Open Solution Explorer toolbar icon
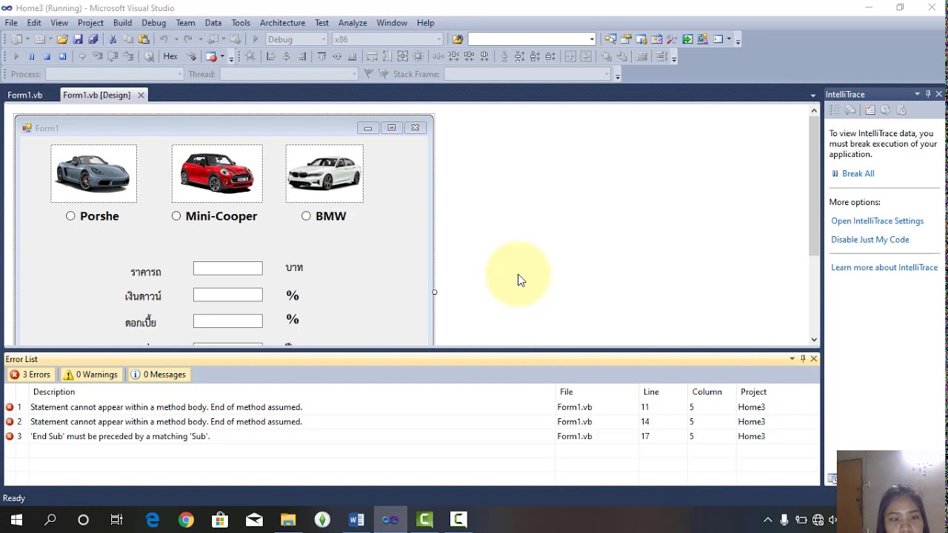The width and height of the screenshot is (948, 533). [x=610, y=39]
